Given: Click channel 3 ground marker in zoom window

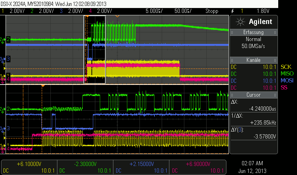Looking at the screenshot, I should pos(3,129).
